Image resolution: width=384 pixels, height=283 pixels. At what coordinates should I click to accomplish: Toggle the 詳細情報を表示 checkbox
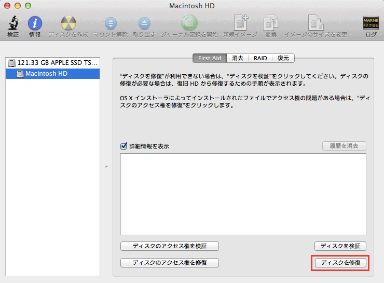click(124, 146)
